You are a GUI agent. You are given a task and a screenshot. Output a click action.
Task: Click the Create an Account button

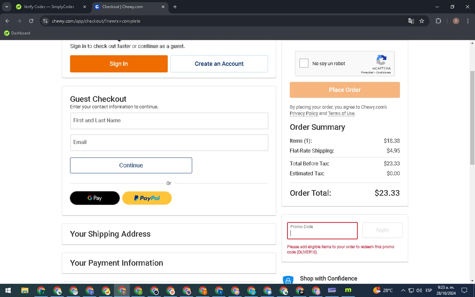(x=219, y=64)
